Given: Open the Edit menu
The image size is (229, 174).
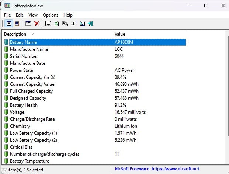Looking at the screenshot, I should pos(20,15).
